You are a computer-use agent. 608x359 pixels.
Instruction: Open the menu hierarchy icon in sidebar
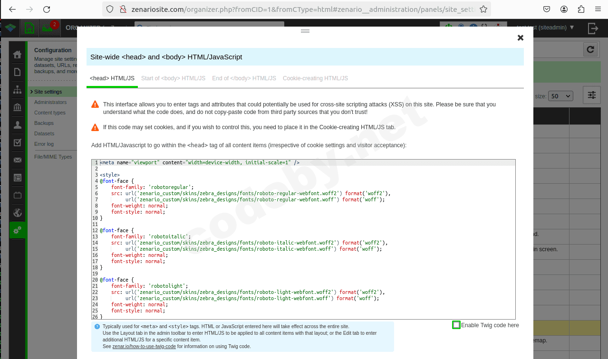point(18,90)
